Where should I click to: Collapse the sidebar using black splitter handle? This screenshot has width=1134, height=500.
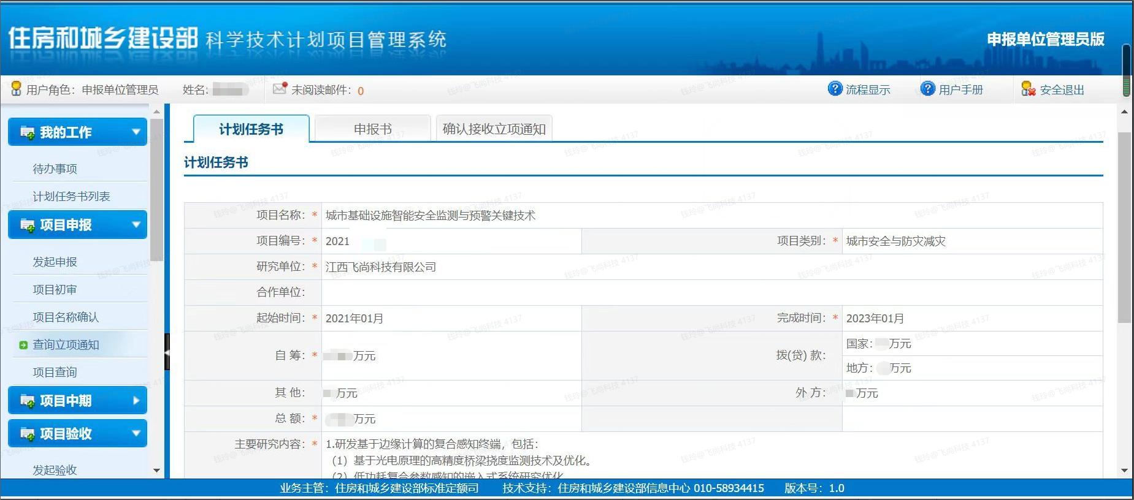(167, 352)
